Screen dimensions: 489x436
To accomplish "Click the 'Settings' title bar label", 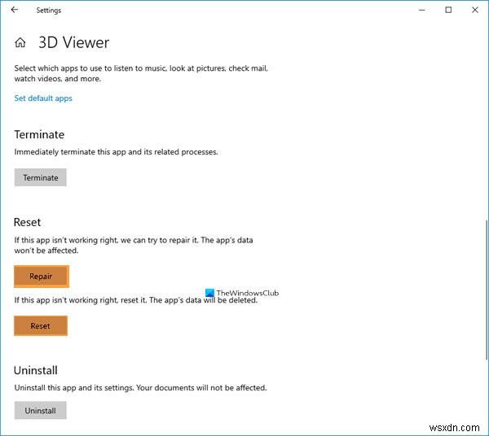I will 49,11.
